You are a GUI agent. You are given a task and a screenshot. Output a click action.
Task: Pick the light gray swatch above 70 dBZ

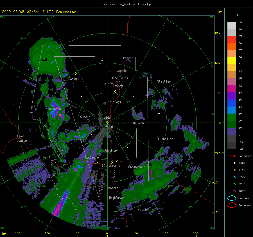point(232,26)
